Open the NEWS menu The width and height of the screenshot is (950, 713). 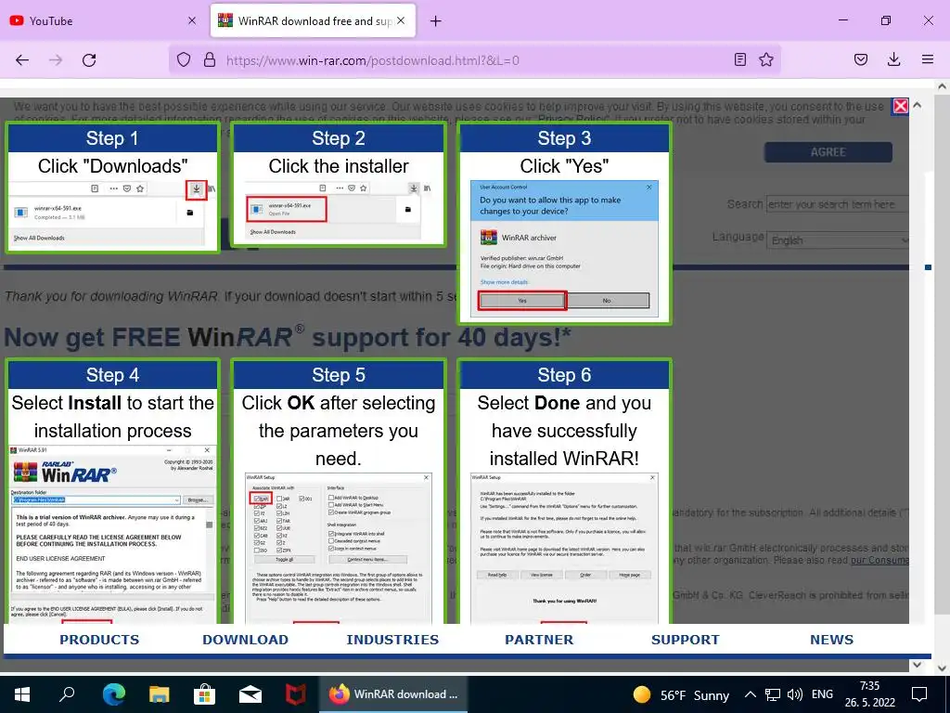click(x=832, y=640)
